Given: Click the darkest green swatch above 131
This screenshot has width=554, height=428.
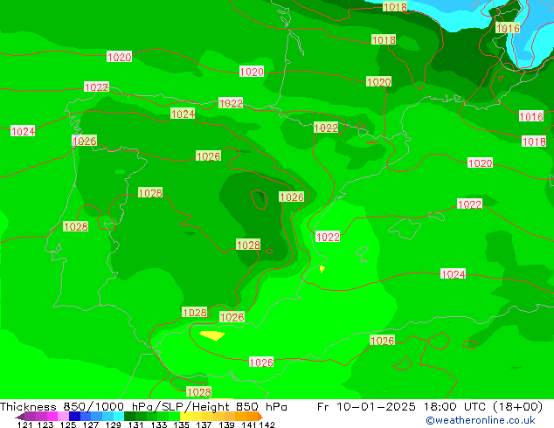Looking at the screenshot, I should pyautogui.click(x=129, y=416).
